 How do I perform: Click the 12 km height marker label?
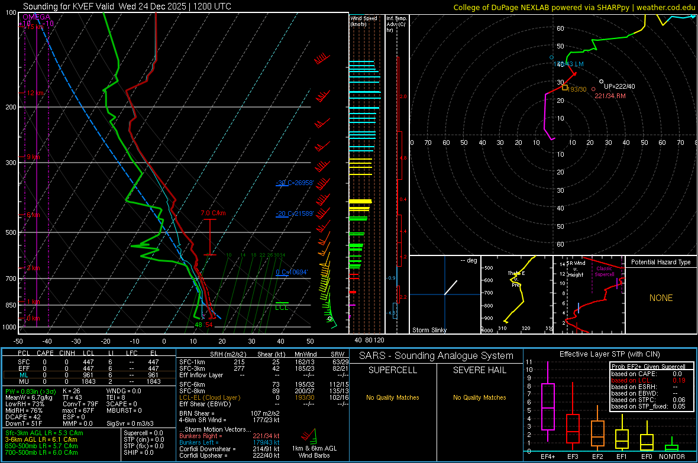tap(35, 93)
